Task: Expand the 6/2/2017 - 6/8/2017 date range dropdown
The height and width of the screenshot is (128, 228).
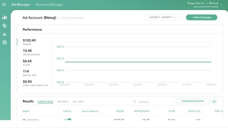Action: [162, 17]
